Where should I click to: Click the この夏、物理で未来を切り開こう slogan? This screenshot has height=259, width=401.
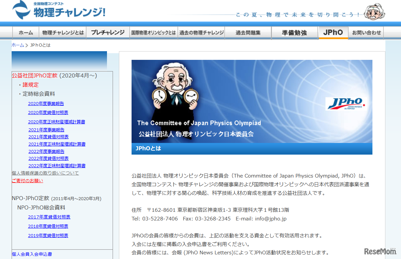298,15
